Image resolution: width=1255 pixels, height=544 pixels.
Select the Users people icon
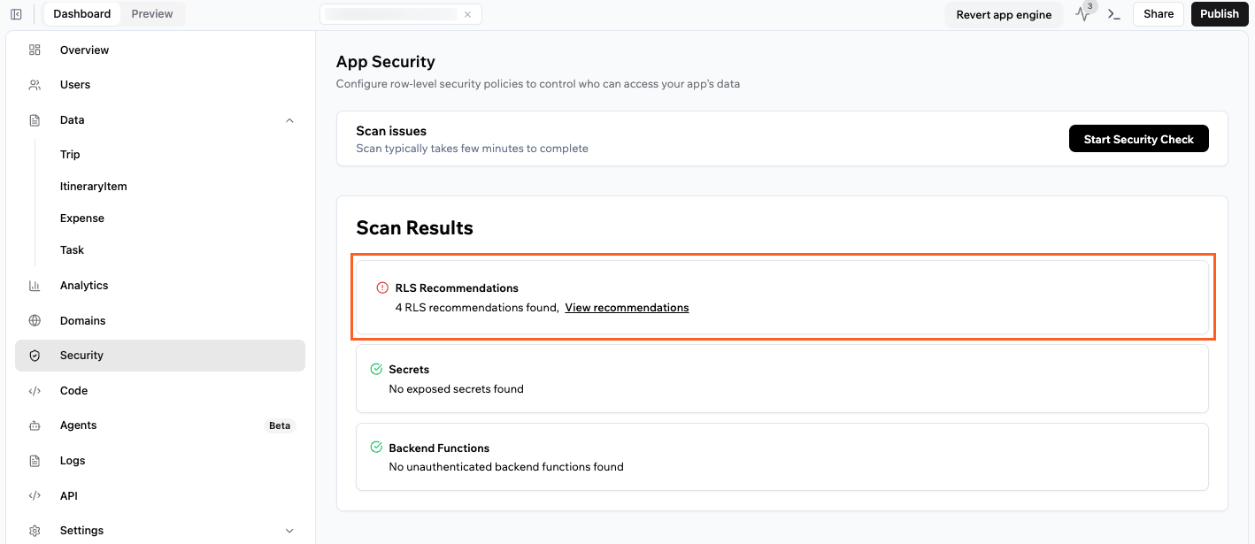35,84
